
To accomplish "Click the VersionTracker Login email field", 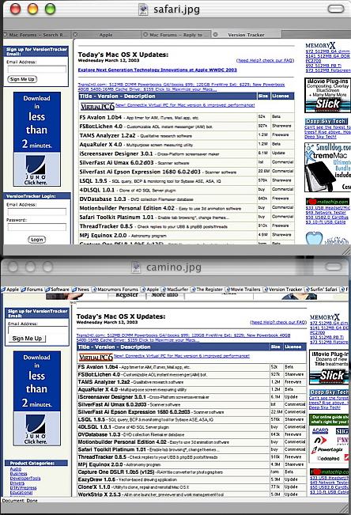I will (36, 211).
